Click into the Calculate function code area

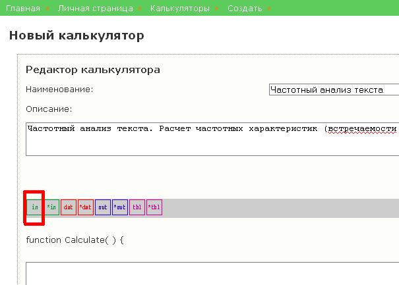click(211, 273)
